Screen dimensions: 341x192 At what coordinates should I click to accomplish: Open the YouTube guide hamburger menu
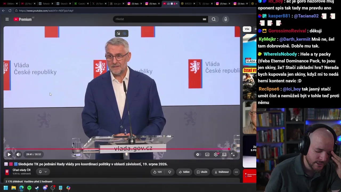(7, 19)
